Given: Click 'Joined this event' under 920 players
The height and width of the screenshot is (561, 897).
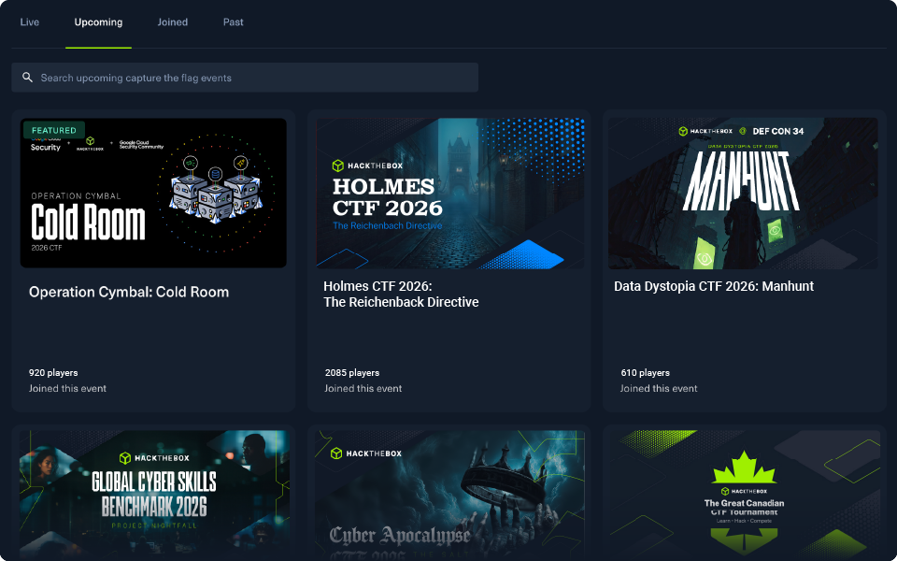Looking at the screenshot, I should [67, 389].
